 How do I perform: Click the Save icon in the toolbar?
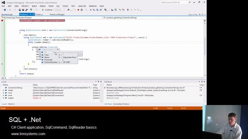click(23, 10)
